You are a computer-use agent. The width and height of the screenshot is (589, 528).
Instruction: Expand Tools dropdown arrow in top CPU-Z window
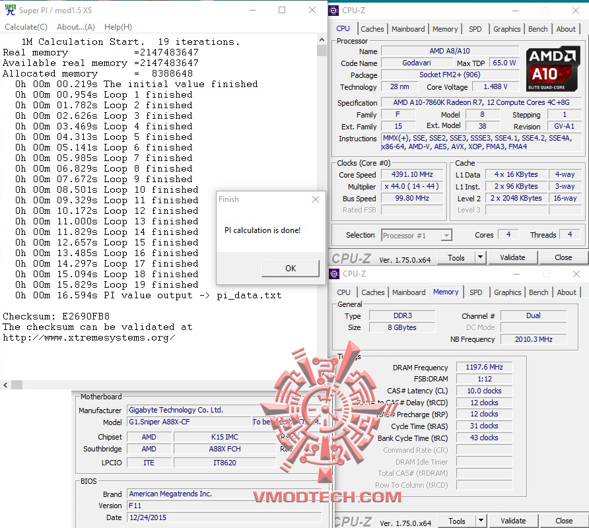(481, 257)
